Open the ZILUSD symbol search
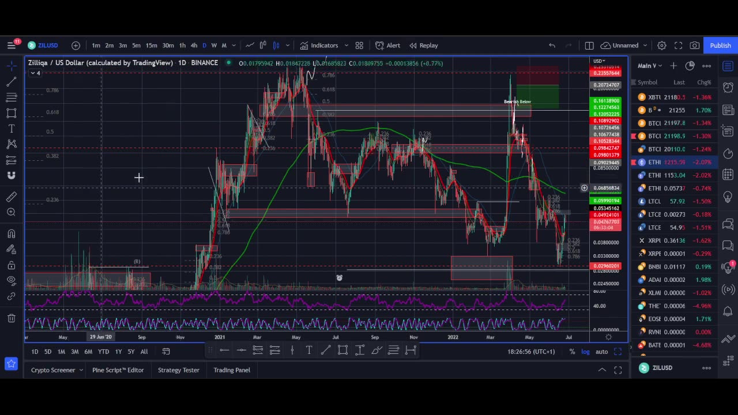This screenshot has width=738, height=415. [43, 46]
